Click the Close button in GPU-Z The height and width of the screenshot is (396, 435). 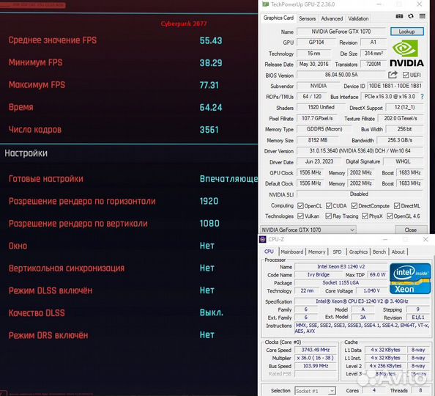coord(411,230)
